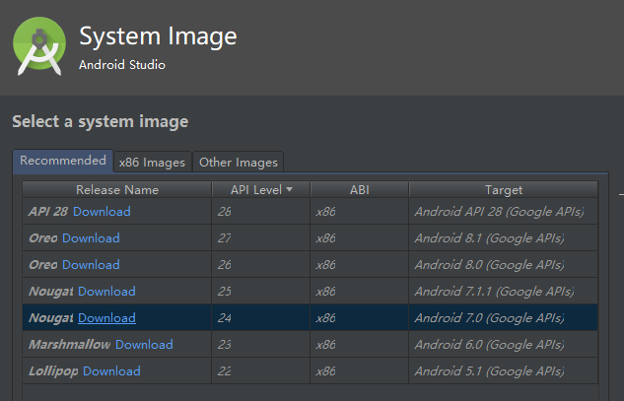Click the API level 22 cell

point(260,371)
